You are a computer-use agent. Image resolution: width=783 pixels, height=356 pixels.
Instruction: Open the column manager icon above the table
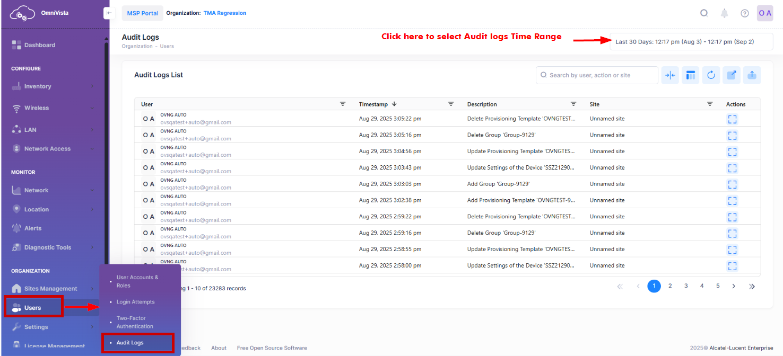click(x=690, y=75)
